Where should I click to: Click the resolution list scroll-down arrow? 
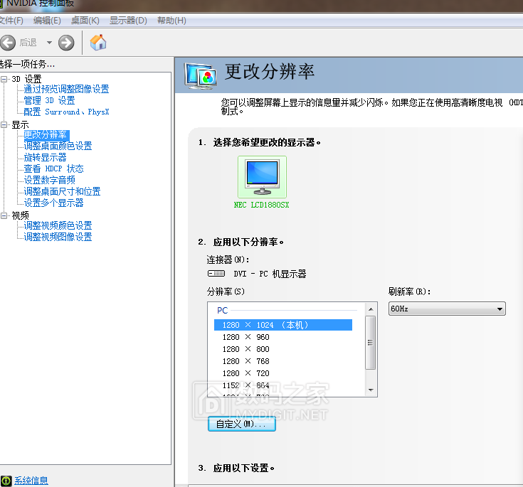click(371, 390)
